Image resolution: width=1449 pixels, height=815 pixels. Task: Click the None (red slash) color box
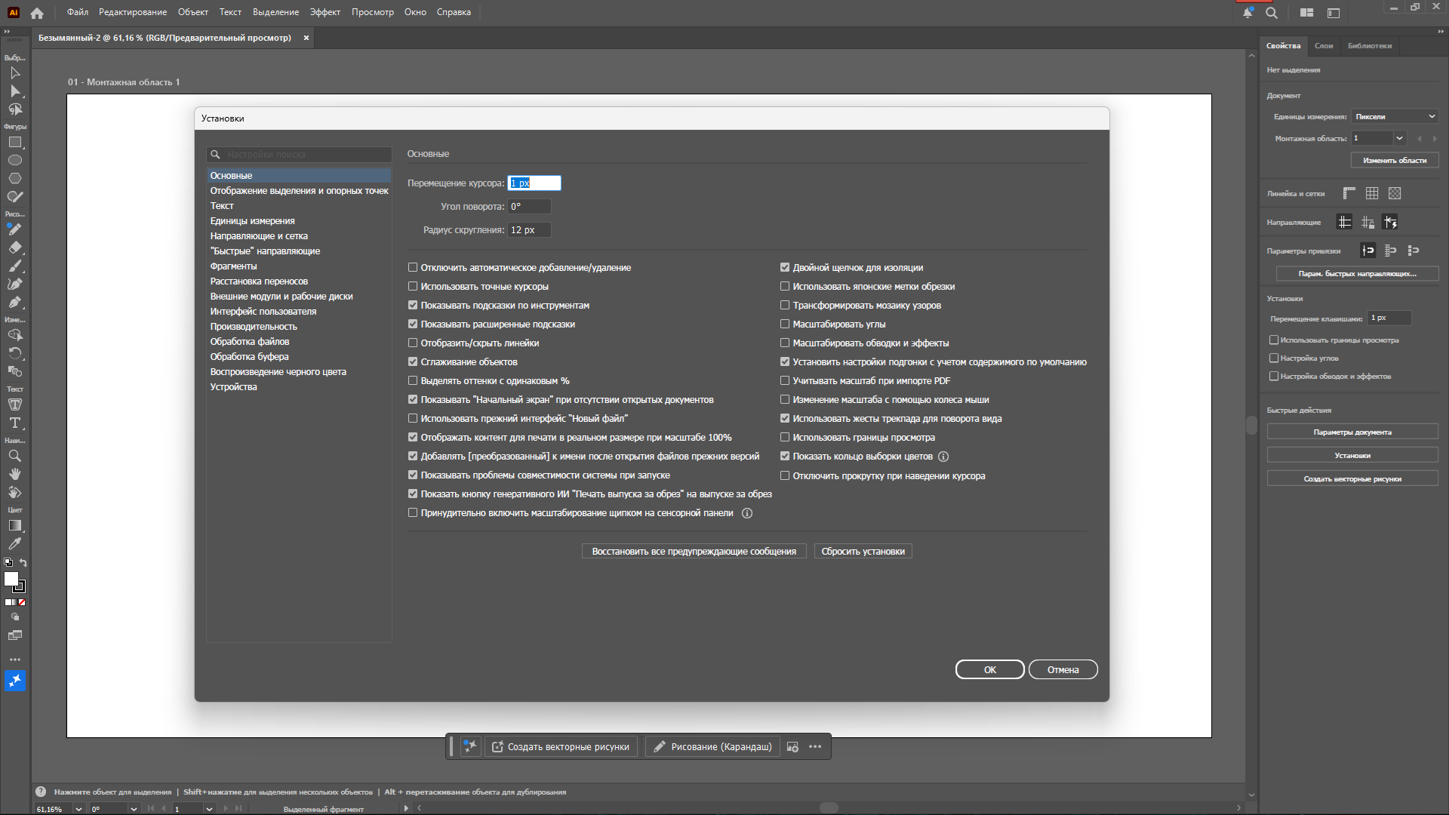22,603
